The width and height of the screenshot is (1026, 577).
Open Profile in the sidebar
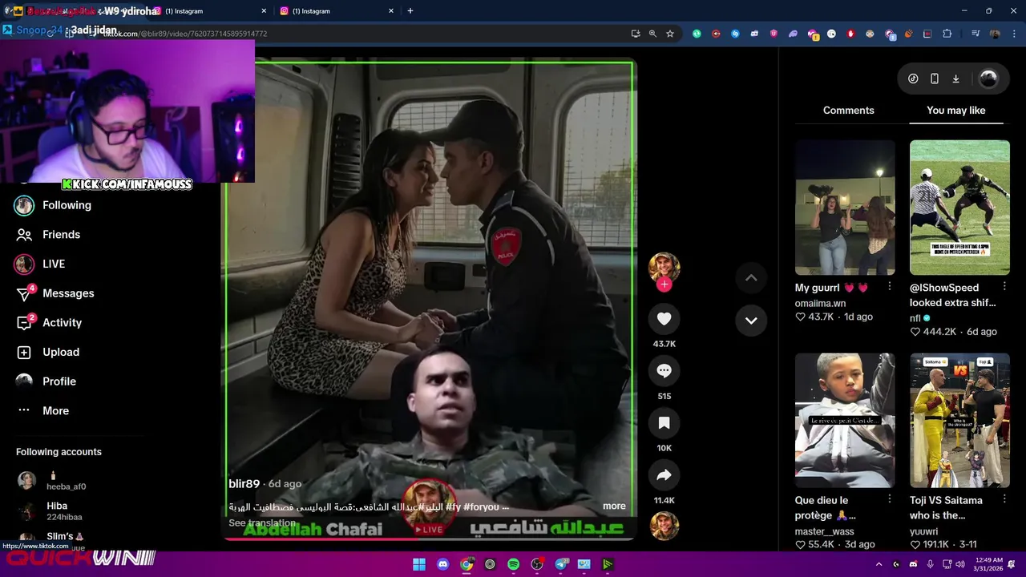tap(46, 381)
